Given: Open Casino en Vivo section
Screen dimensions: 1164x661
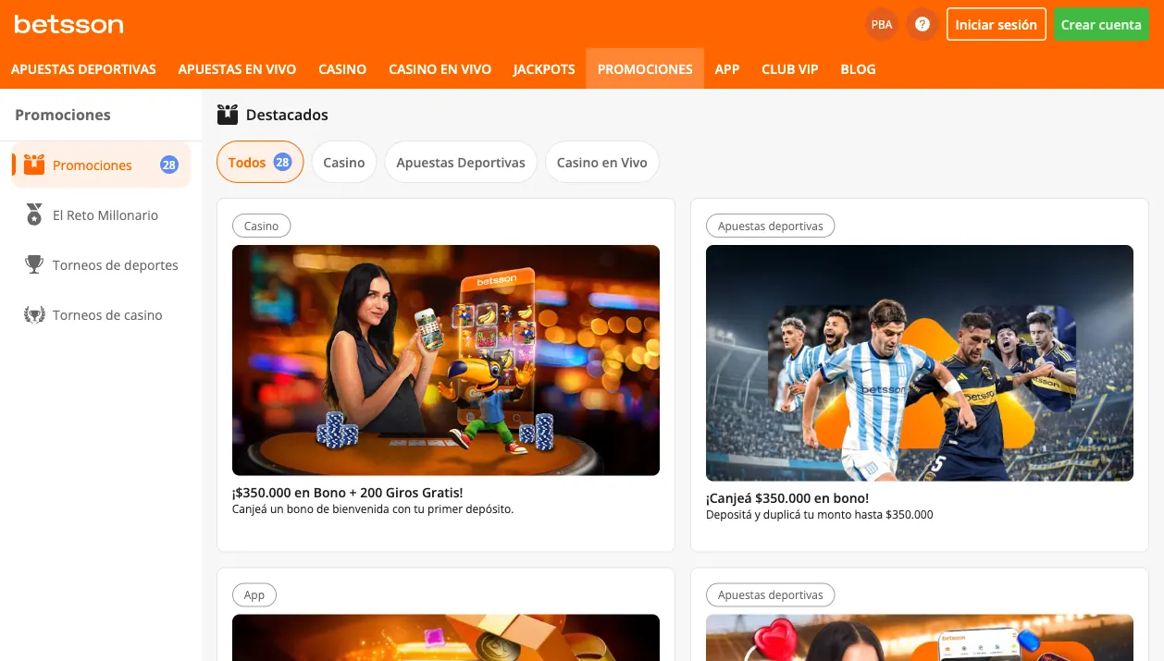Looking at the screenshot, I should click(x=440, y=69).
